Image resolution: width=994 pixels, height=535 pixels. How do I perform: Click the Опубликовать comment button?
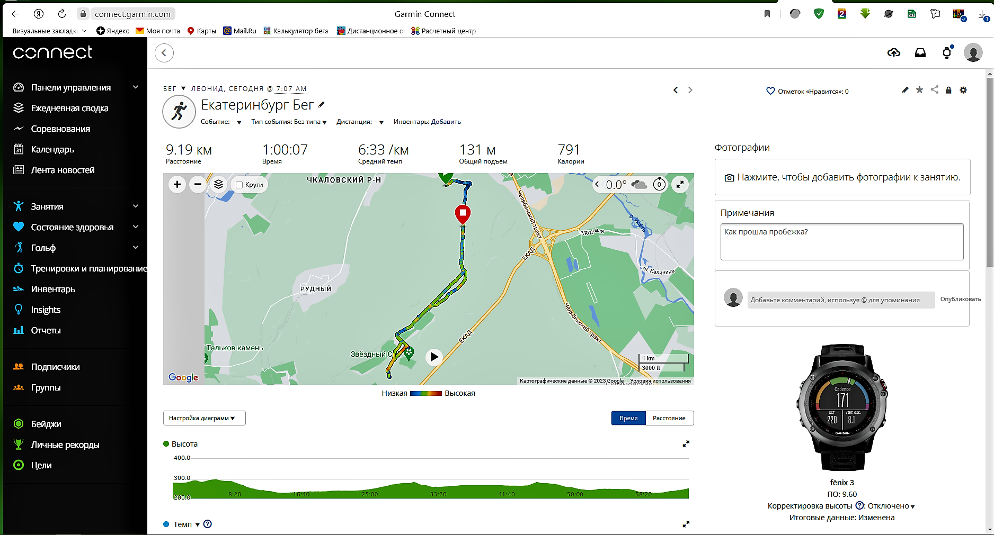[x=960, y=299]
